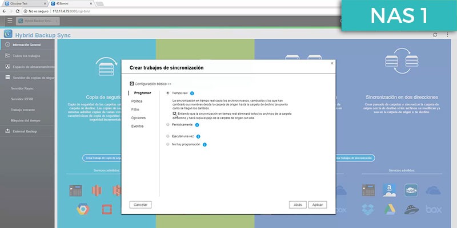
Task: Click the Hybrid Backup Sync taskbar tab
Action: 38,21
